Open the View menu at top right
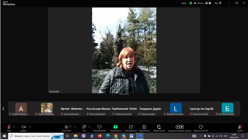248x140 pixels. pyautogui.click(x=218, y=3)
